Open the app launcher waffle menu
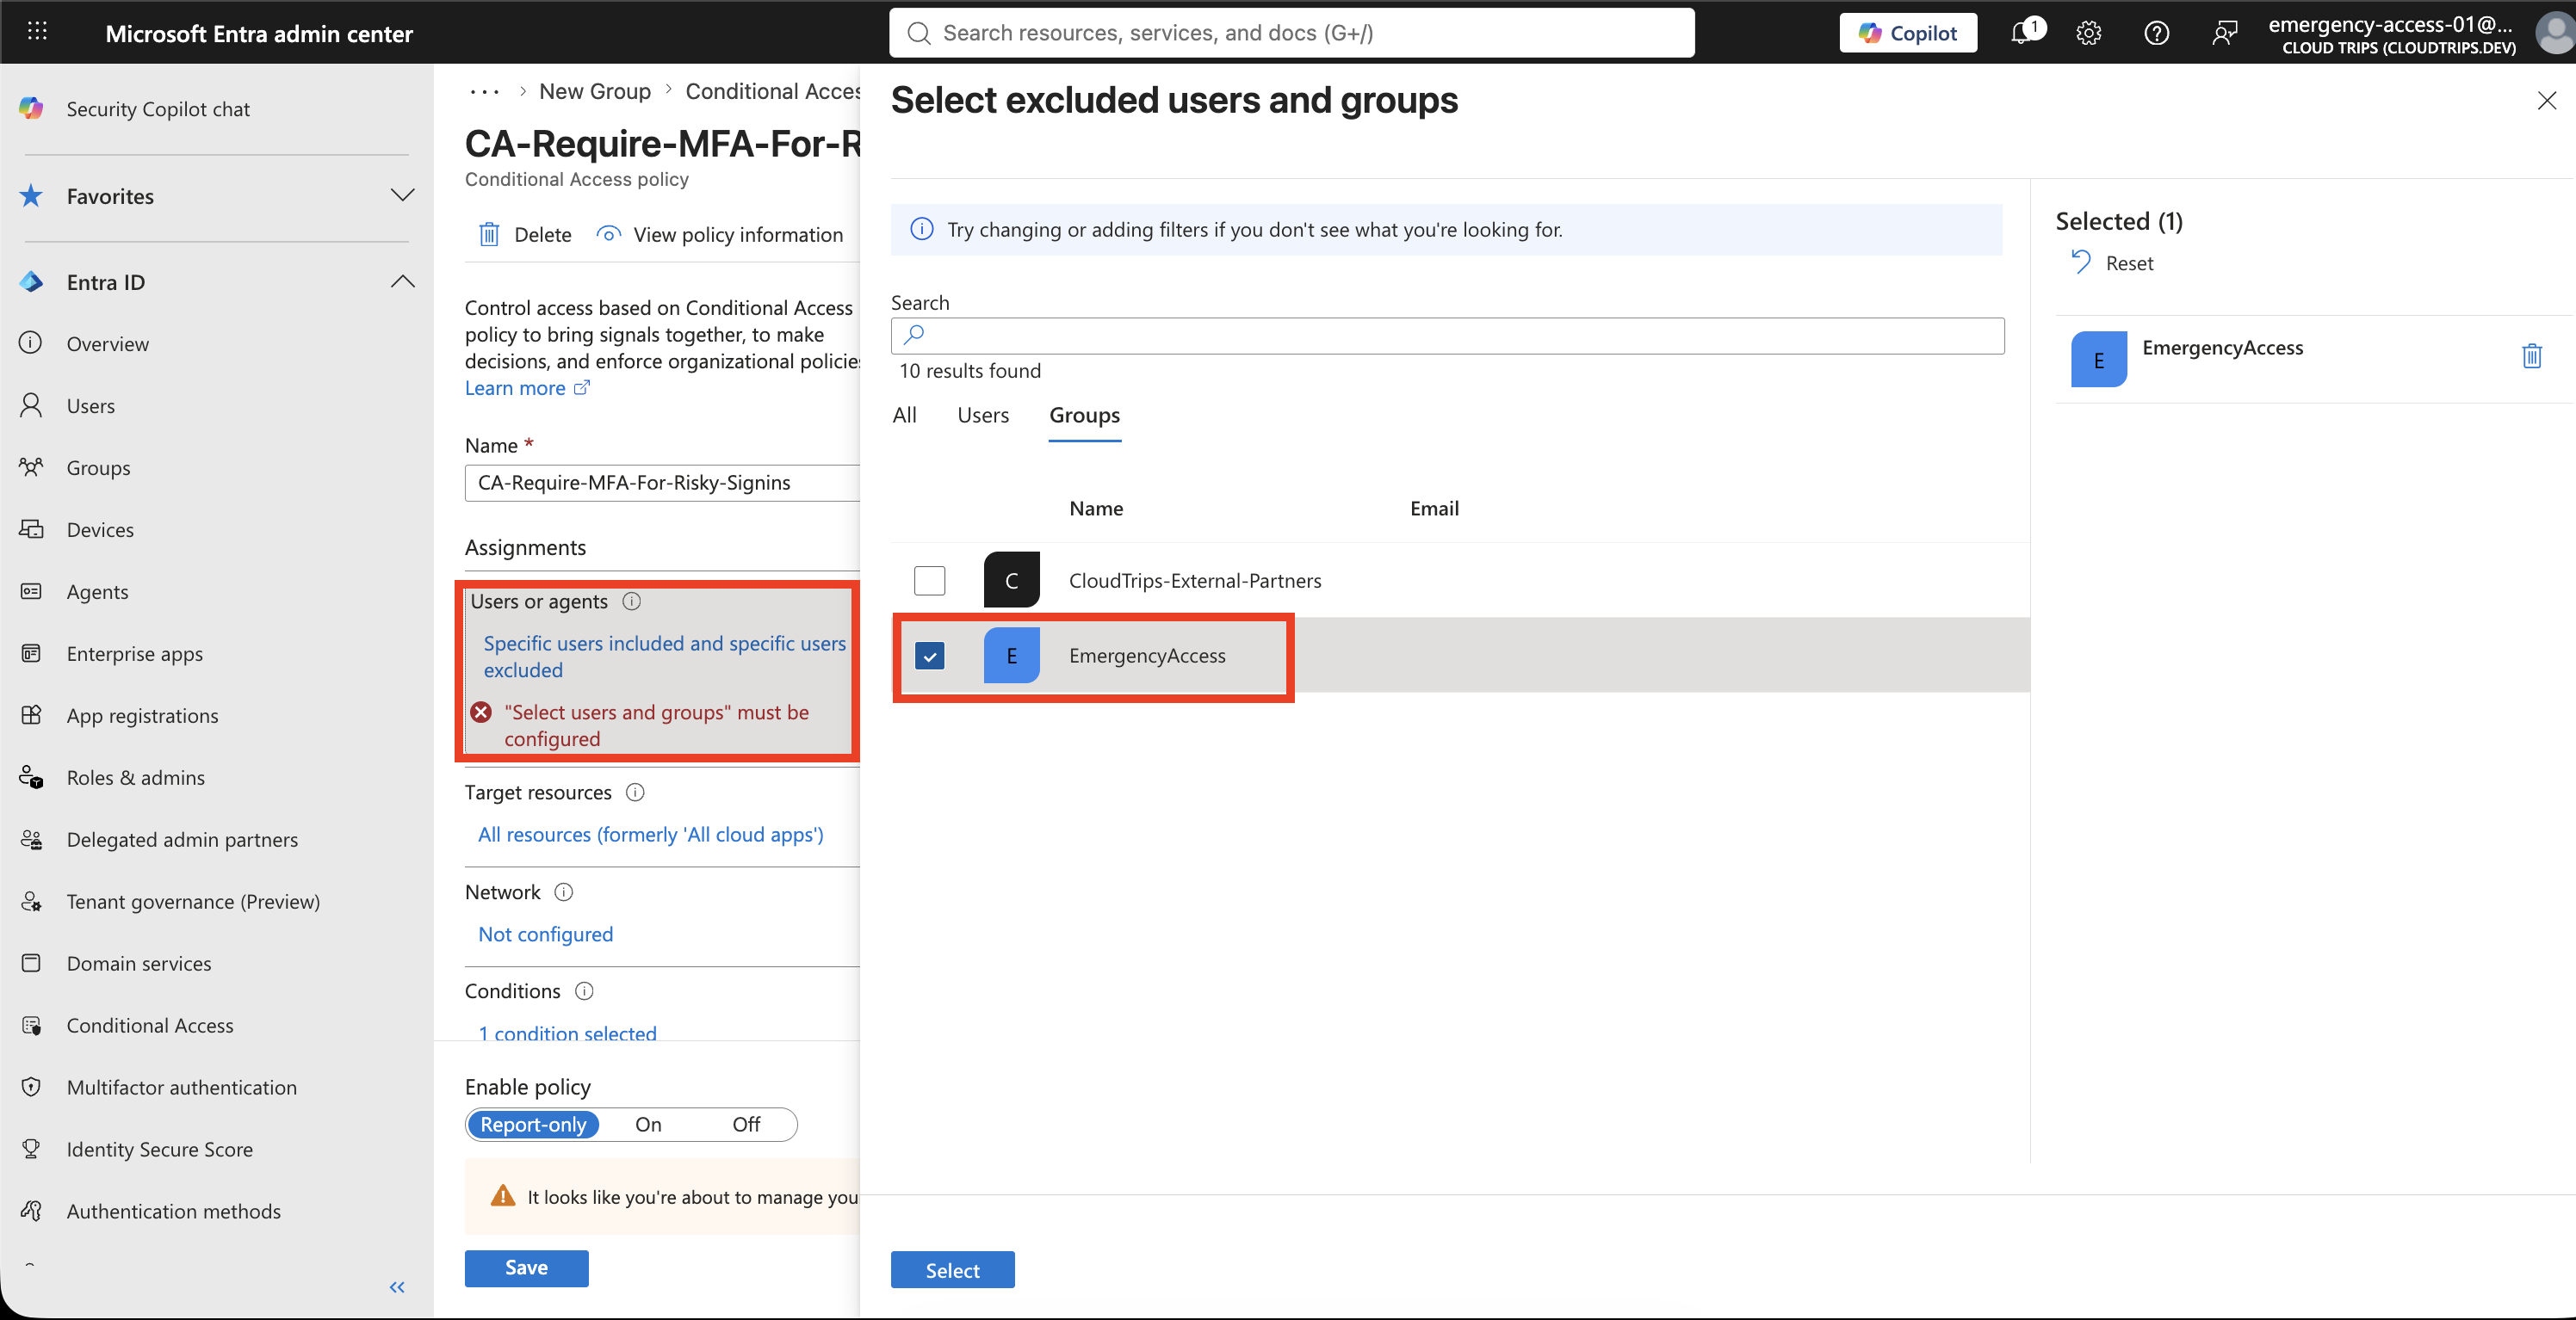2576x1320 pixels. [37, 32]
